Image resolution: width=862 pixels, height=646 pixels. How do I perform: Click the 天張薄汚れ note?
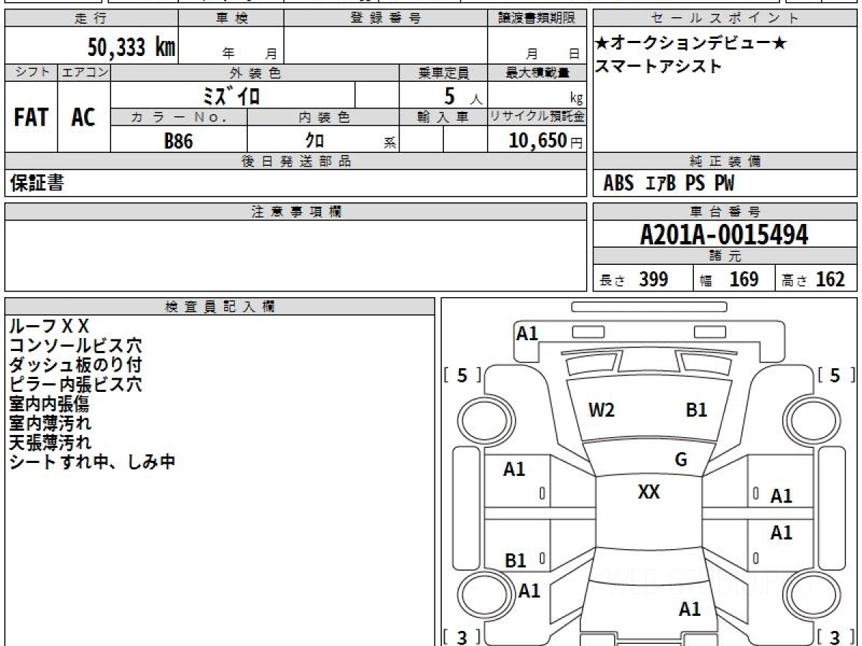[x=50, y=443]
